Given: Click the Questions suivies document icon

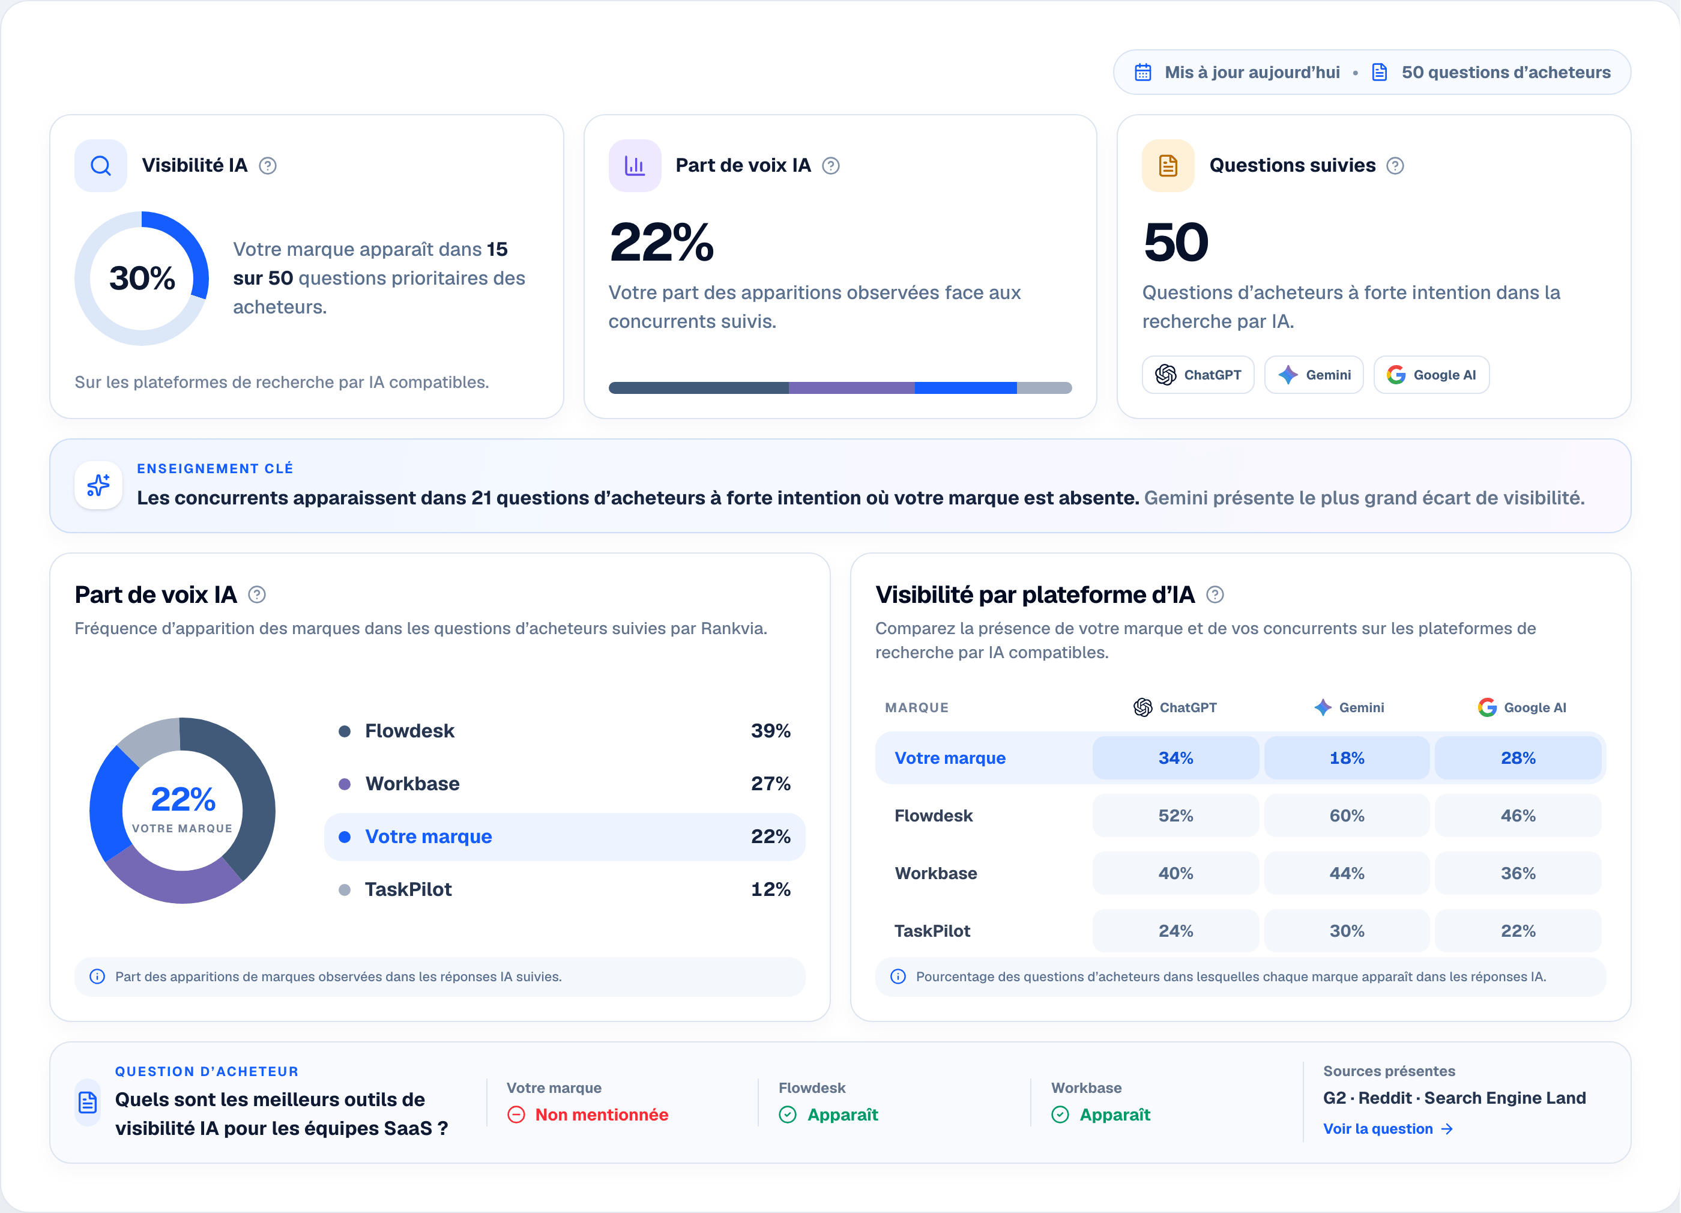Looking at the screenshot, I should [x=1168, y=165].
